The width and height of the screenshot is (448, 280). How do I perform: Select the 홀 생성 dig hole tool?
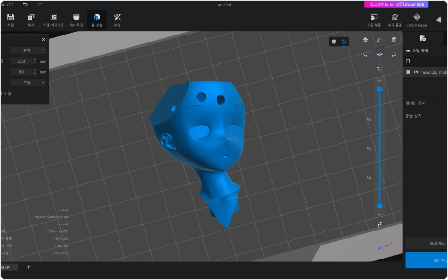(x=97, y=20)
